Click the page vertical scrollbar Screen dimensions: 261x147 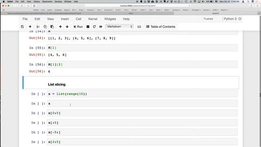260,95
